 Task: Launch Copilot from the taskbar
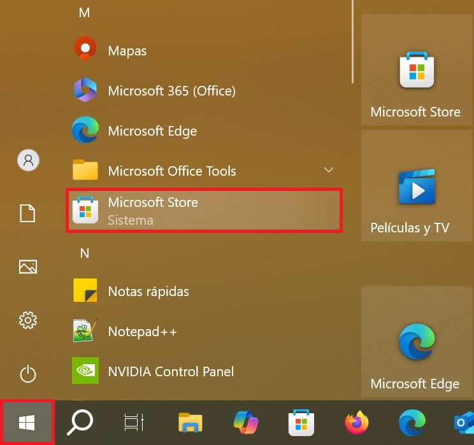coord(246,422)
